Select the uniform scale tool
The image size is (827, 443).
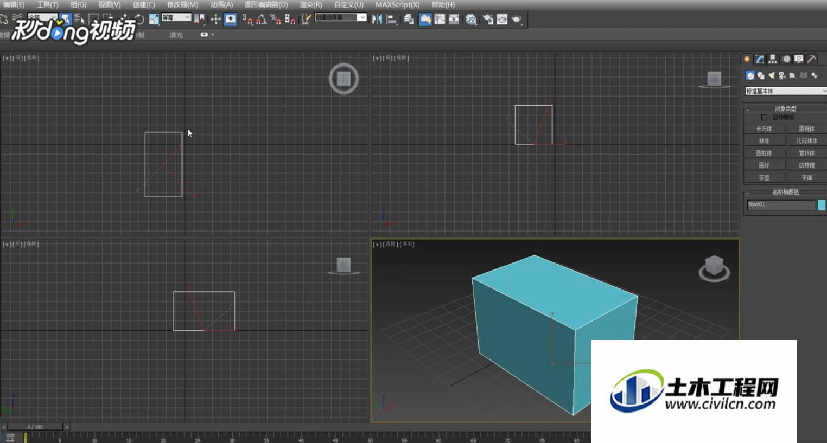(154, 20)
